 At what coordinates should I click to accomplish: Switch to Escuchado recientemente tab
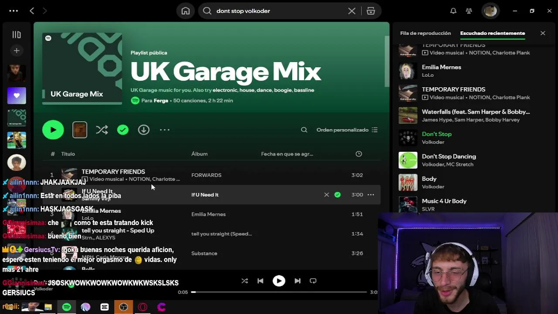[493, 33]
